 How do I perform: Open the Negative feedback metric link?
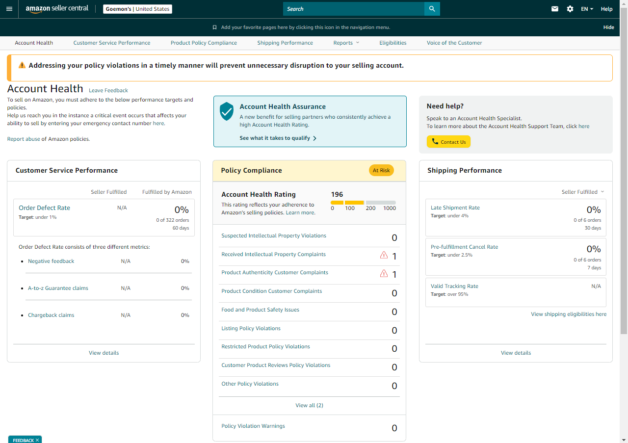(51, 261)
